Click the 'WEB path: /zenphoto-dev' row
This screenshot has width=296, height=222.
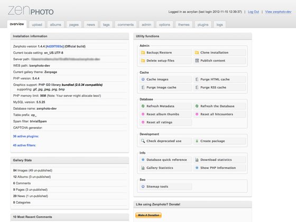[70, 66]
